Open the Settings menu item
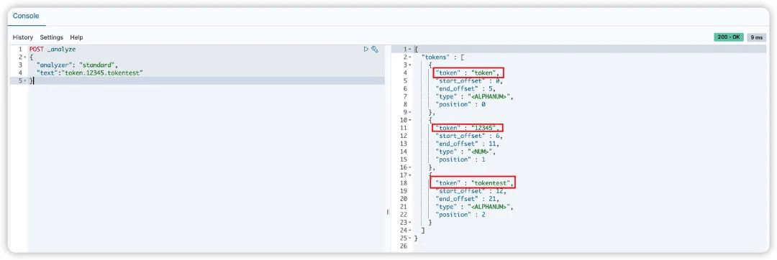Image resolution: width=777 pixels, height=260 pixels. click(52, 37)
